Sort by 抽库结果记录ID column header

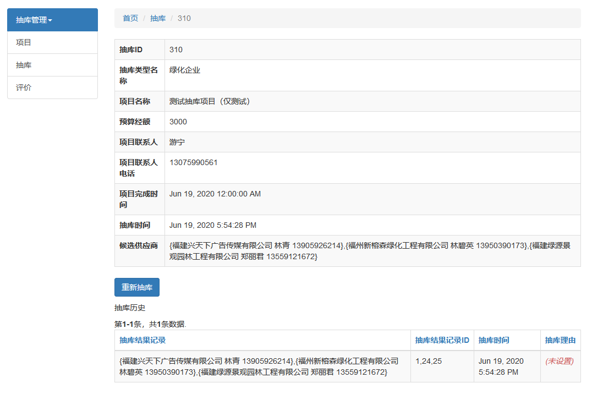click(x=442, y=340)
